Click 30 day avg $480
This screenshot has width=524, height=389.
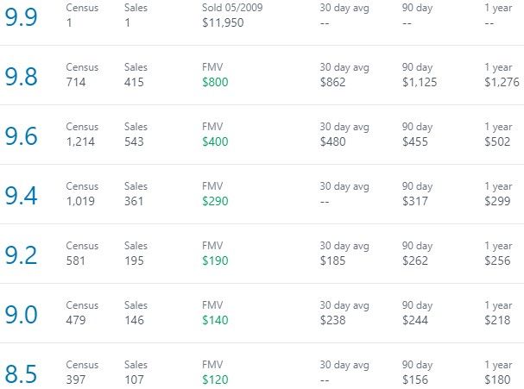pyautogui.click(x=332, y=141)
